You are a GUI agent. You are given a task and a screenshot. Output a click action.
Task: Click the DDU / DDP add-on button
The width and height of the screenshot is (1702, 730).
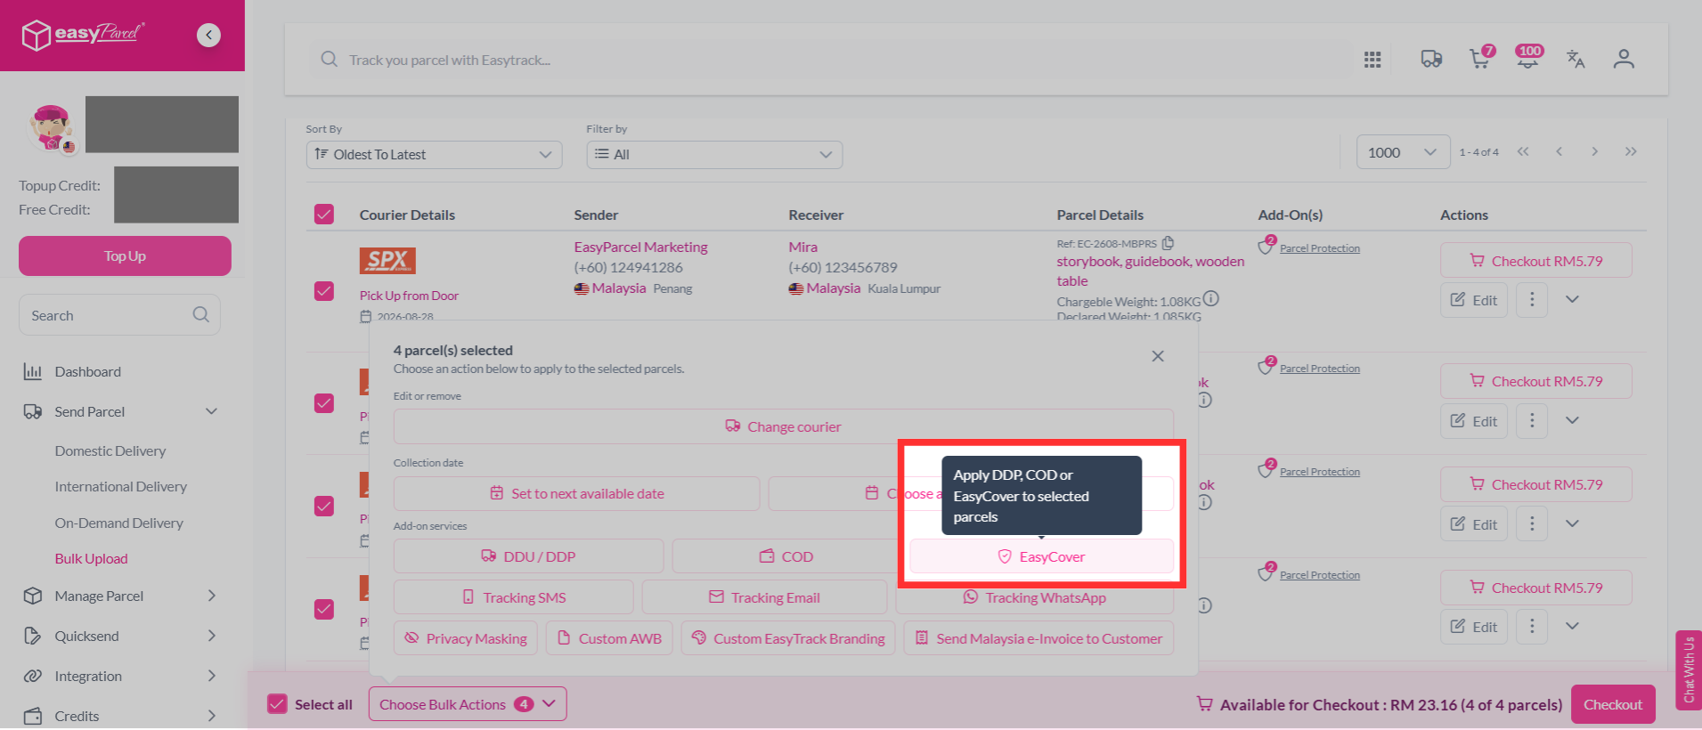point(529,556)
